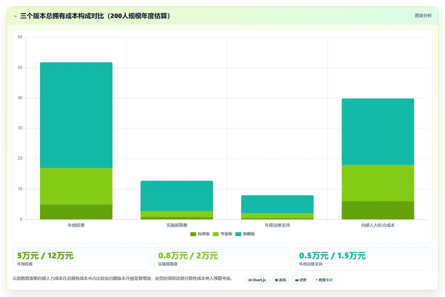Open the 0.8万元 / 2万元 实施部署费 card
445x297 pixels.
[222, 259]
